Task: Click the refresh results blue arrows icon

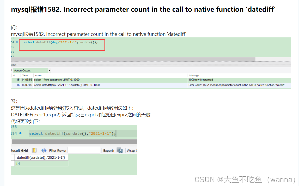Action: tap(44, 150)
